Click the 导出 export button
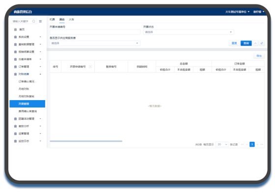Viewport: 275px width, 194px height. click(259, 56)
